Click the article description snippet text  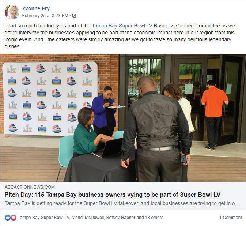(x=122, y=203)
